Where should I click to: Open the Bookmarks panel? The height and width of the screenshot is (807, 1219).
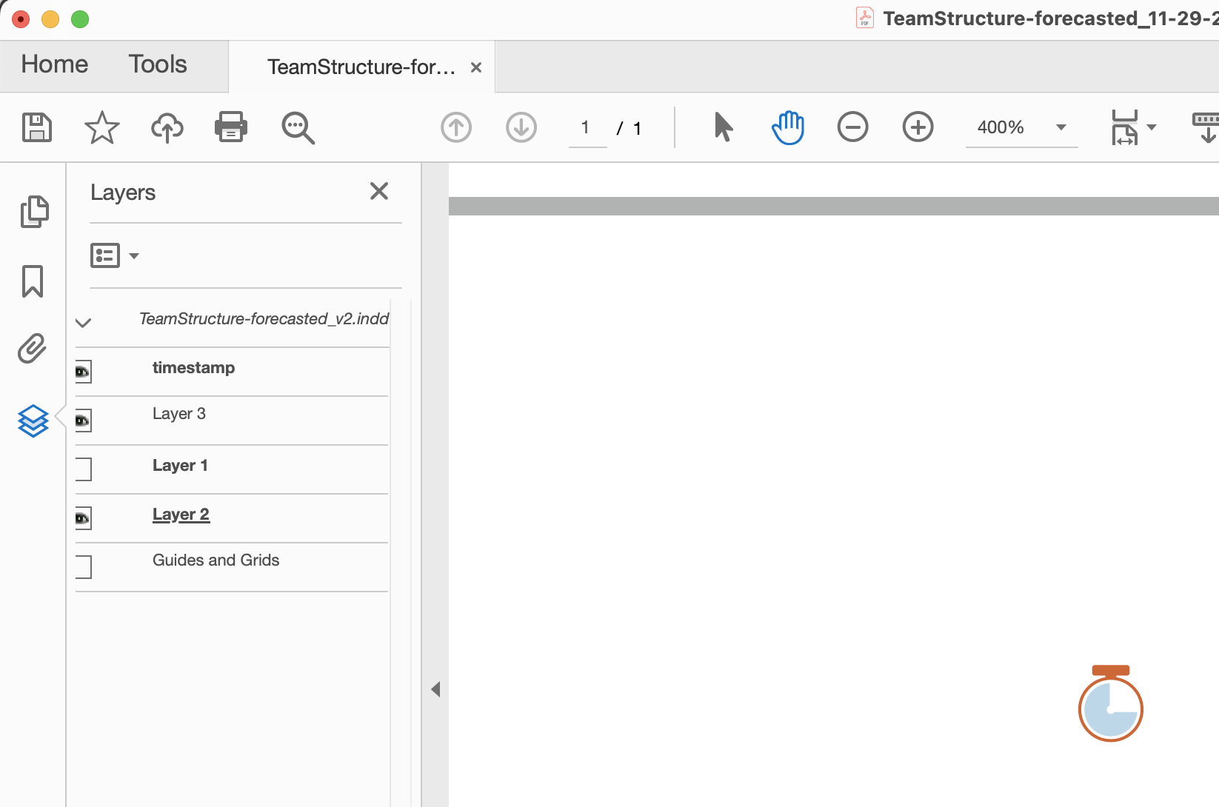click(x=32, y=282)
